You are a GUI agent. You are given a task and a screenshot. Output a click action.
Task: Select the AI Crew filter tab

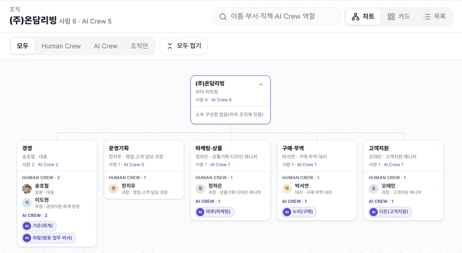pyautogui.click(x=105, y=46)
